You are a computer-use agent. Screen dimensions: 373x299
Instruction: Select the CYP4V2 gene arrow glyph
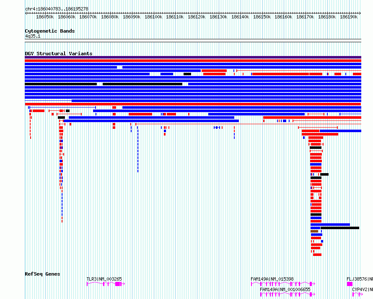coord(357,294)
